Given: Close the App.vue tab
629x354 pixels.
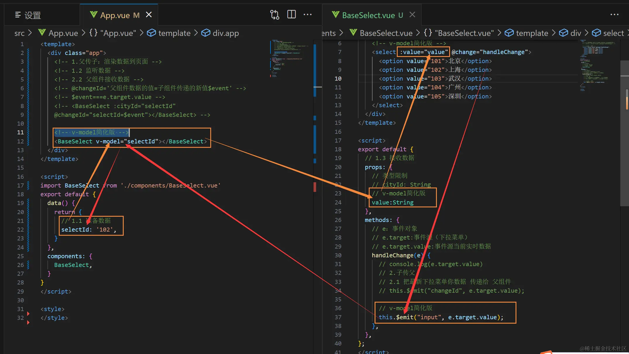Looking at the screenshot, I should [149, 15].
